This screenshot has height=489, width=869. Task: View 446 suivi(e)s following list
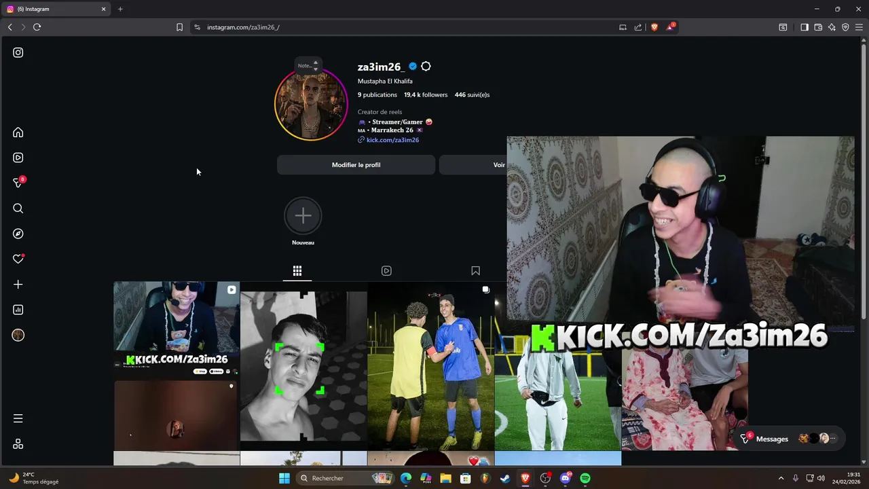pyautogui.click(x=472, y=95)
